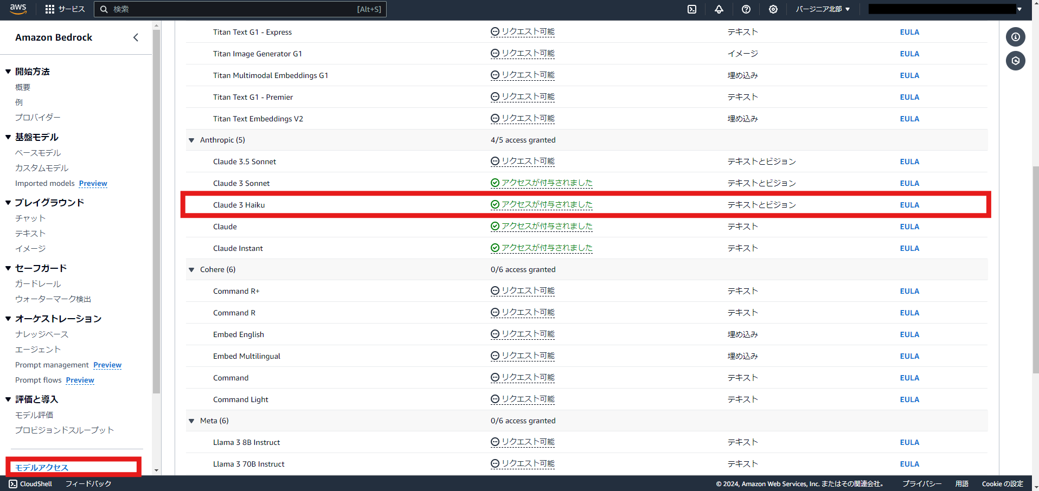
Task: Open Prompt management Preview link
Action: [107, 365]
